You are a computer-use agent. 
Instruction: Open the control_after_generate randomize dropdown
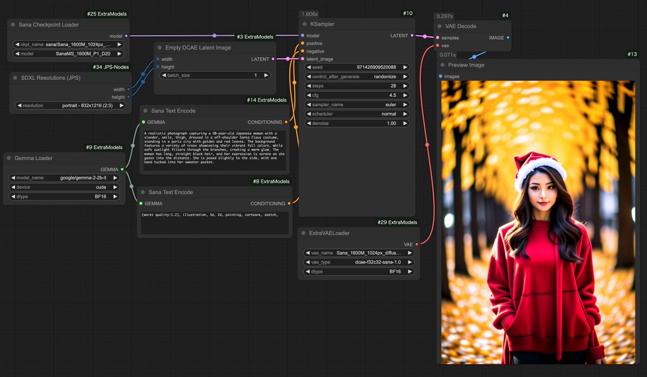[x=356, y=77]
